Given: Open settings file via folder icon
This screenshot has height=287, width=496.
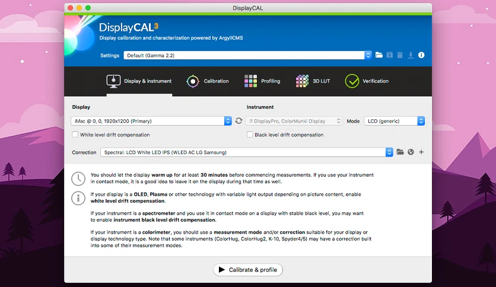Looking at the screenshot, I should [x=379, y=55].
